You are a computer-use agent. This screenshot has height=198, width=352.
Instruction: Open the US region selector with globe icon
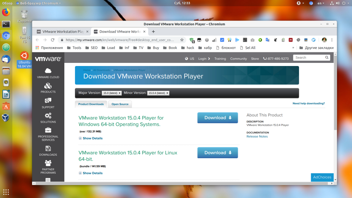189,59
